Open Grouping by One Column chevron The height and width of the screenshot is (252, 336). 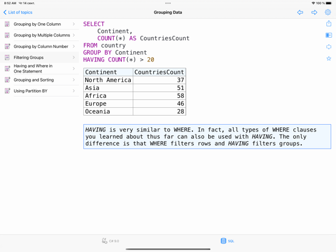(74, 24)
